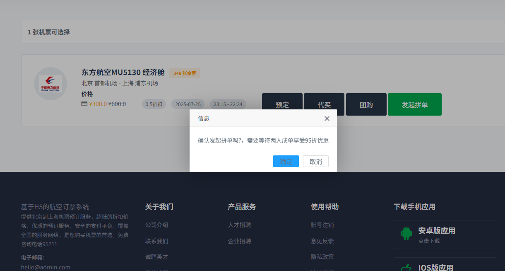Click the dialog message about 95折优惠

point(263,140)
